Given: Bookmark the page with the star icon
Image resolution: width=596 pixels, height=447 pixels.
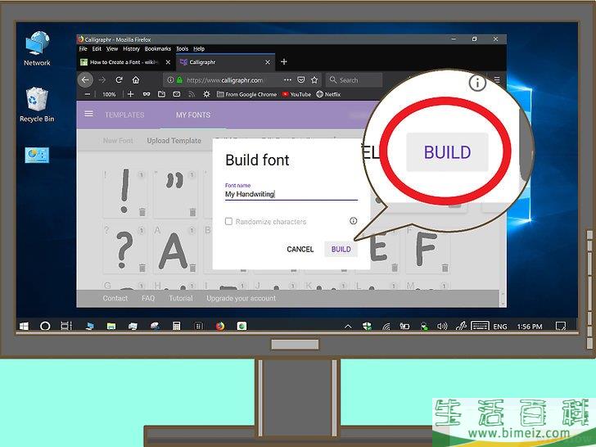Looking at the screenshot, I should coord(314,80).
